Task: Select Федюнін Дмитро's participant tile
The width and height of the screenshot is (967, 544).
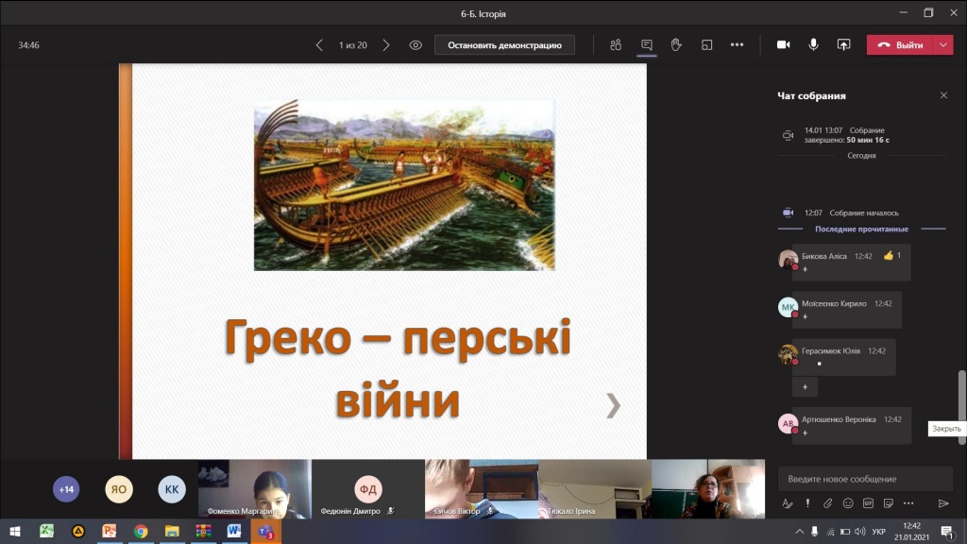Action: [x=368, y=489]
